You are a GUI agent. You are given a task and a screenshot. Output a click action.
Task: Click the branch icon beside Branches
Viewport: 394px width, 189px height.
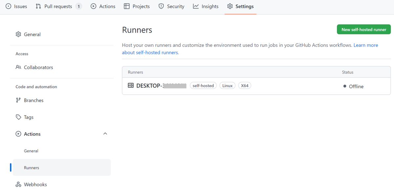click(18, 100)
